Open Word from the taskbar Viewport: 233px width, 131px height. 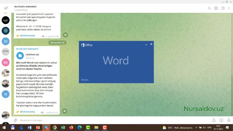[29, 128]
